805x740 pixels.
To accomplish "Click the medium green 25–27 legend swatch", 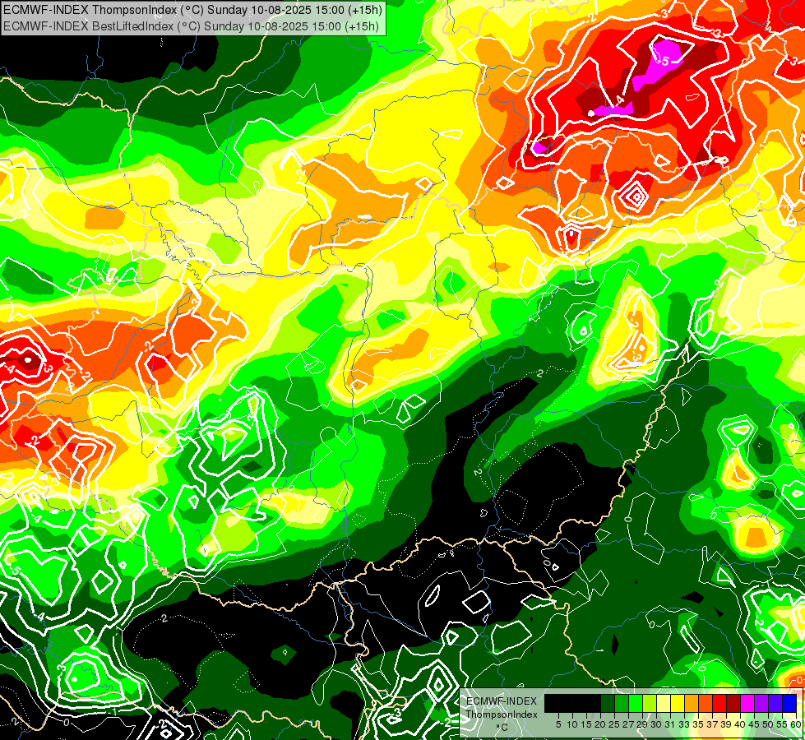I will 622,703.
